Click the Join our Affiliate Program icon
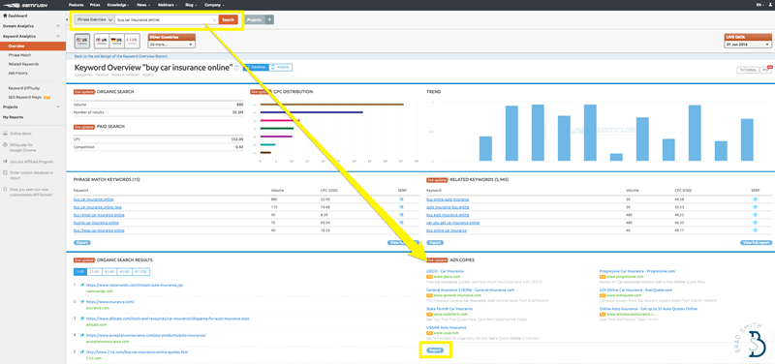775x364 pixels. [x=5, y=162]
